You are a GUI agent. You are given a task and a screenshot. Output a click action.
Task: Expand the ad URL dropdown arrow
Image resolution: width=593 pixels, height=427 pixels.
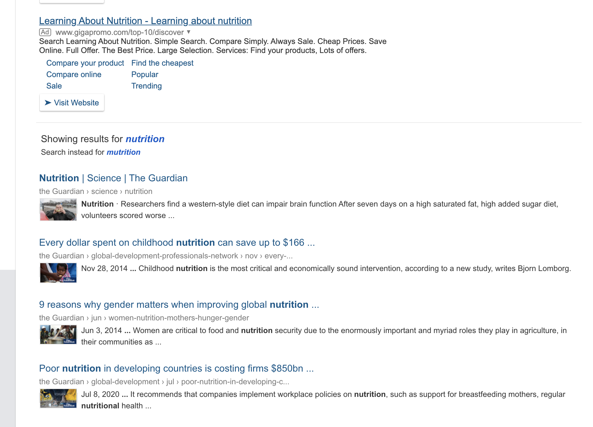[x=189, y=32]
